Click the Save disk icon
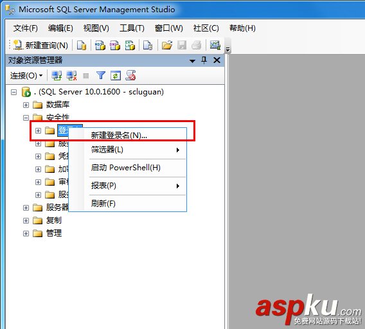Image resolution: width=365 pixels, height=329 pixels. (182, 45)
